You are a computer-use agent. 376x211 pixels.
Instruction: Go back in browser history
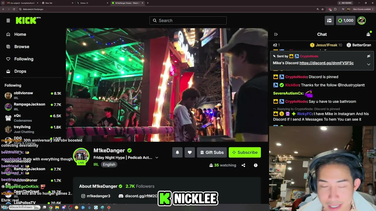(3, 9)
